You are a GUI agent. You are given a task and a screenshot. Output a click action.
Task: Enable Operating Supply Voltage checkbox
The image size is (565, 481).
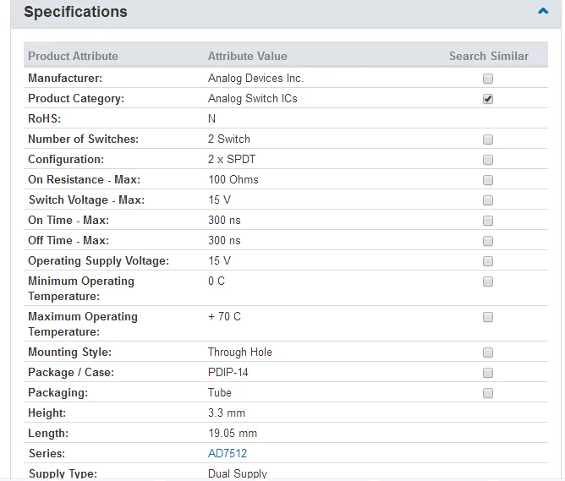[488, 261]
